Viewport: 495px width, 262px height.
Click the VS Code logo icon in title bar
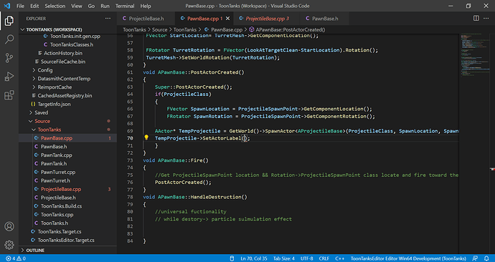[7, 6]
